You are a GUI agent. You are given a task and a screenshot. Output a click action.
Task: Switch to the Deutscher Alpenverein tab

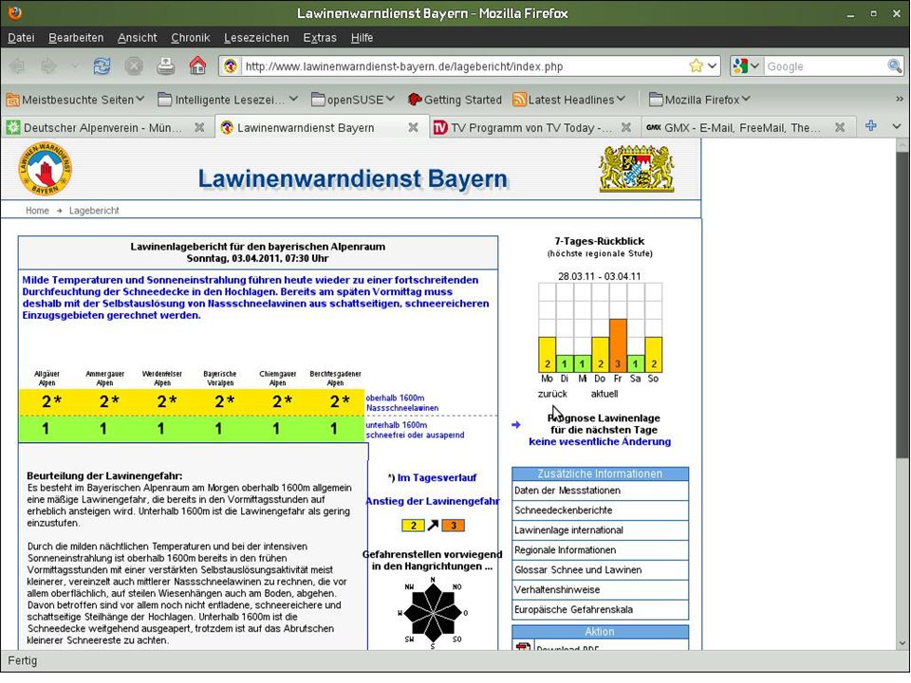coord(106,127)
